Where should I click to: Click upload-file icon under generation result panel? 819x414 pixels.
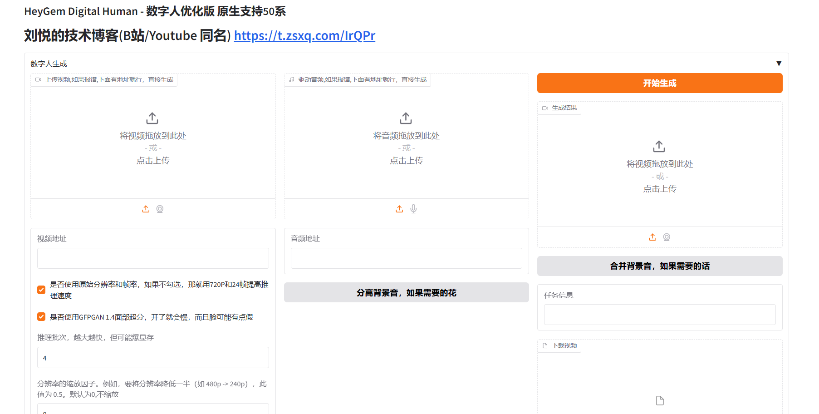pyautogui.click(x=652, y=237)
